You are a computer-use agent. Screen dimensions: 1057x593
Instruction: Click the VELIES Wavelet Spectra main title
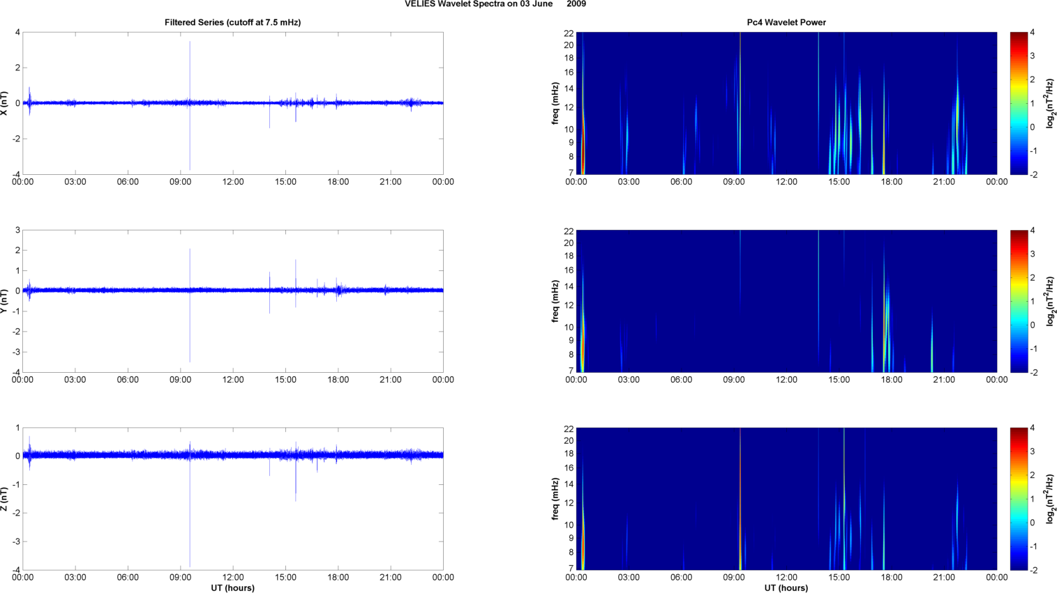tap(495, 4)
